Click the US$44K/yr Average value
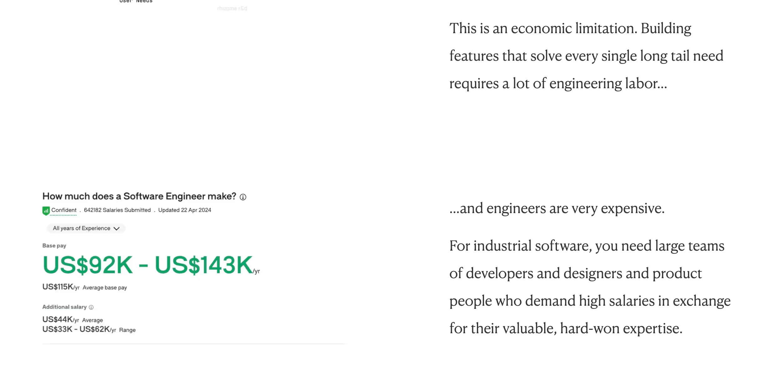 click(x=73, y=319)
